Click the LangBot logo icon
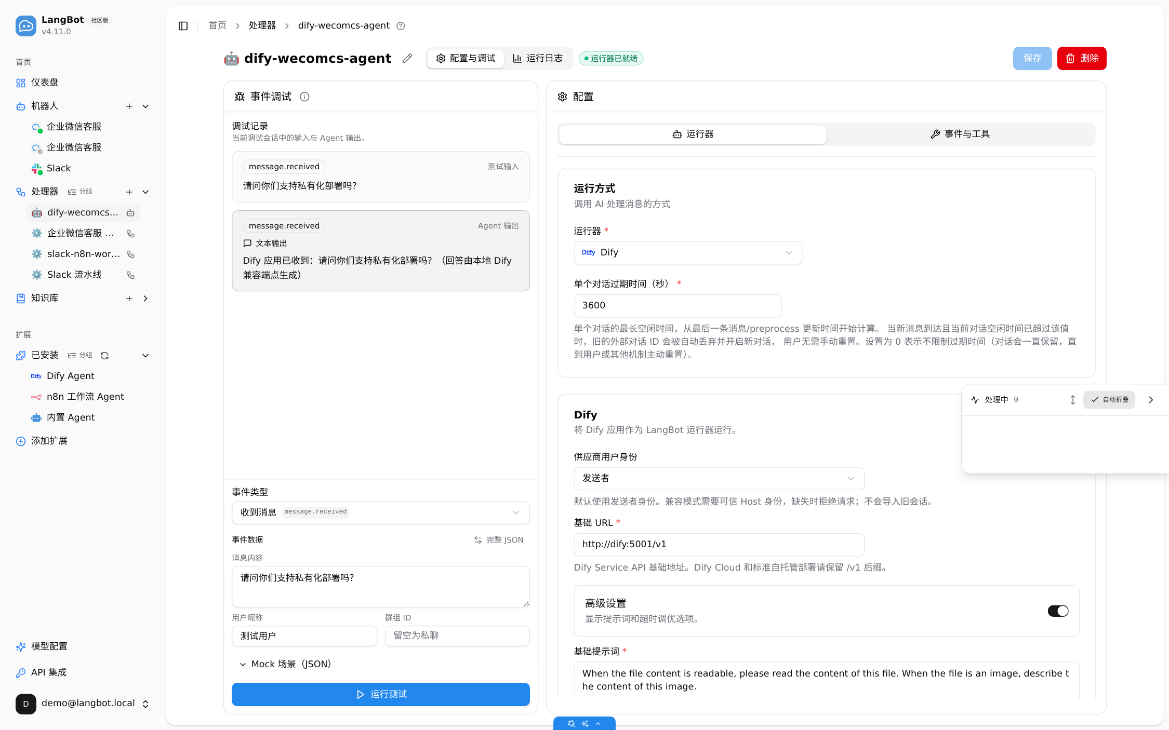 coord(26,25)
